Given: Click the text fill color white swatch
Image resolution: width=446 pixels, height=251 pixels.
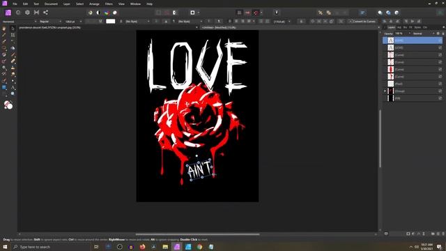Looking at the screenshot, I should pos(111,22).
